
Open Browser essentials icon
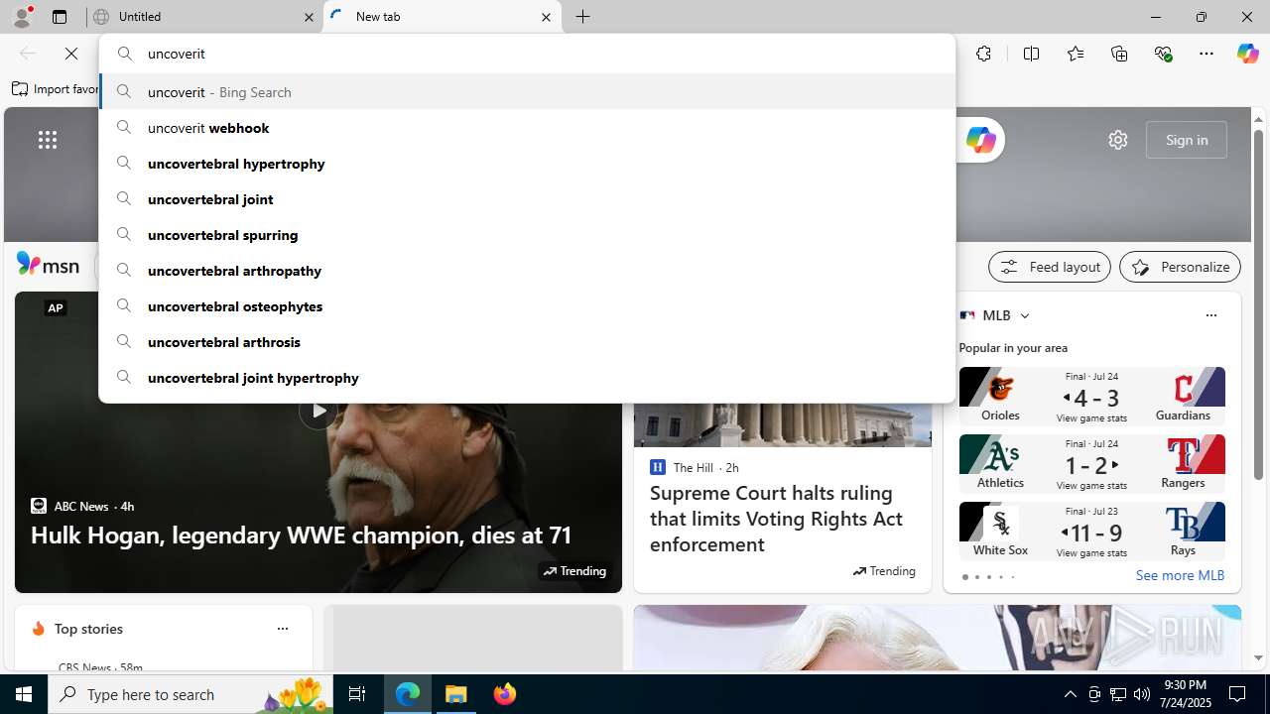coord(1163,54)
